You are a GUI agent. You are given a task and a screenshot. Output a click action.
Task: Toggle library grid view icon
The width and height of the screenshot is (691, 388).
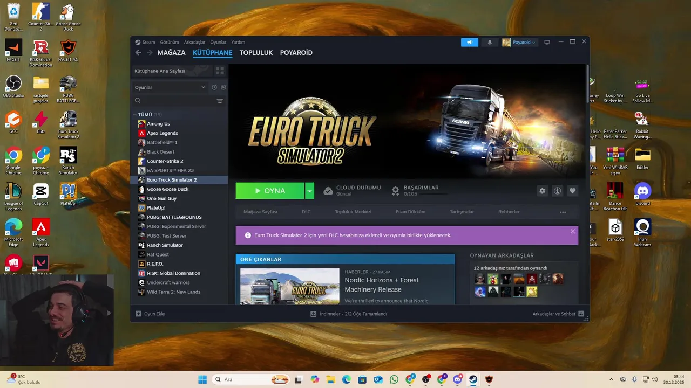[x=220, y=71]
